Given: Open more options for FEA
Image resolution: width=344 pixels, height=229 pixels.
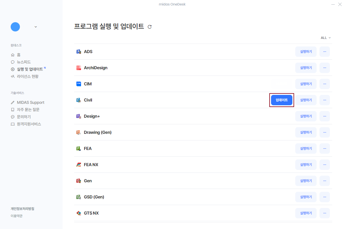Looking at the screenshot, I should click(x=325, y=149).
